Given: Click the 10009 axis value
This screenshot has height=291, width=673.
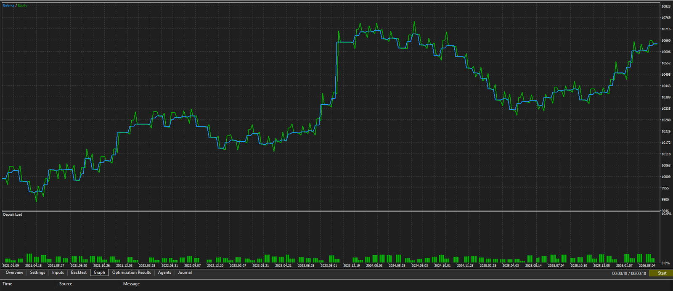Looking at the screenshot, I should (666, 177).
